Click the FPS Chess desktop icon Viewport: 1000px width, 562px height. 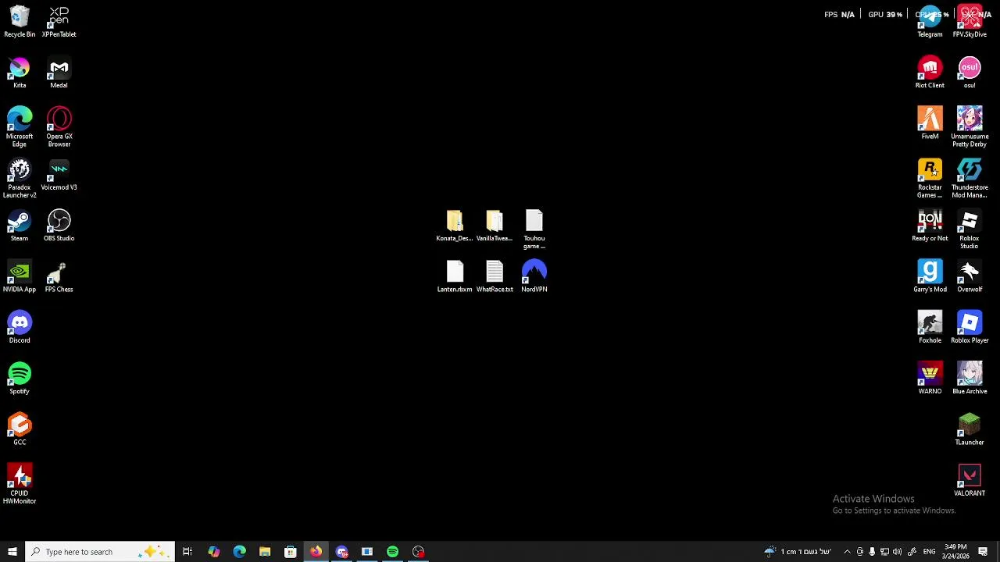[59, 276]
